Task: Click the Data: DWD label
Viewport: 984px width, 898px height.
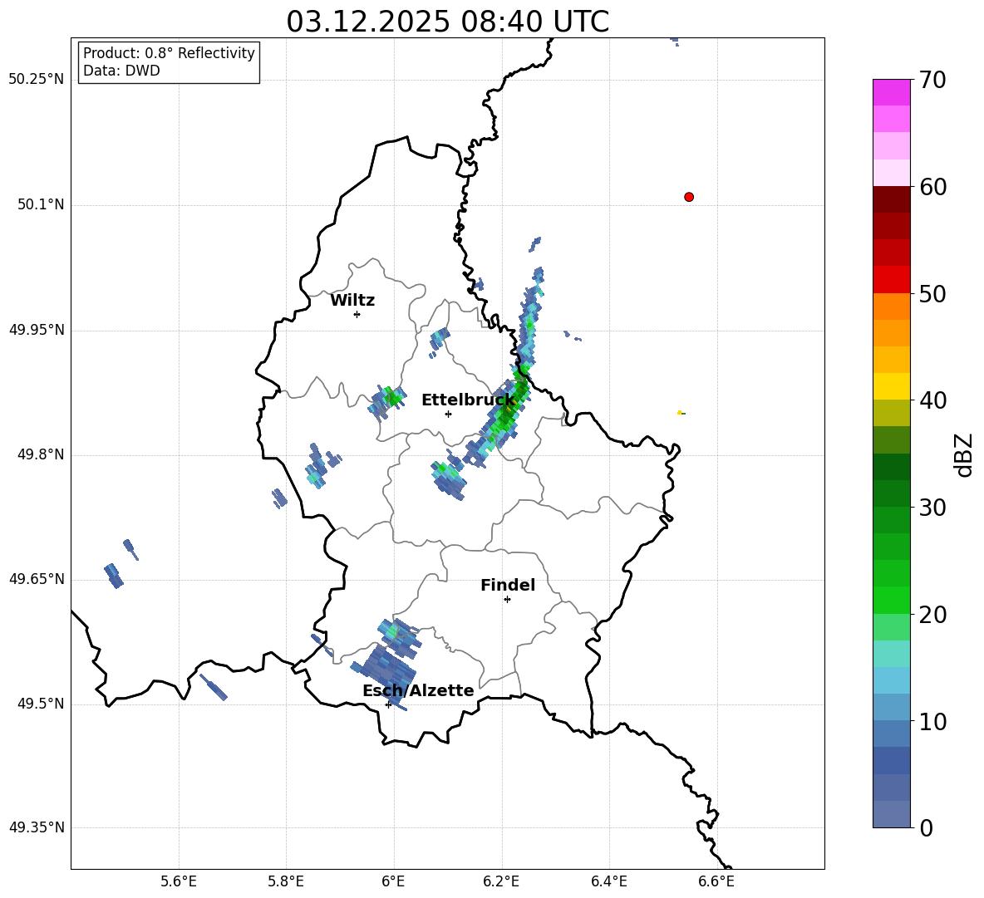Action: (121, 71)
